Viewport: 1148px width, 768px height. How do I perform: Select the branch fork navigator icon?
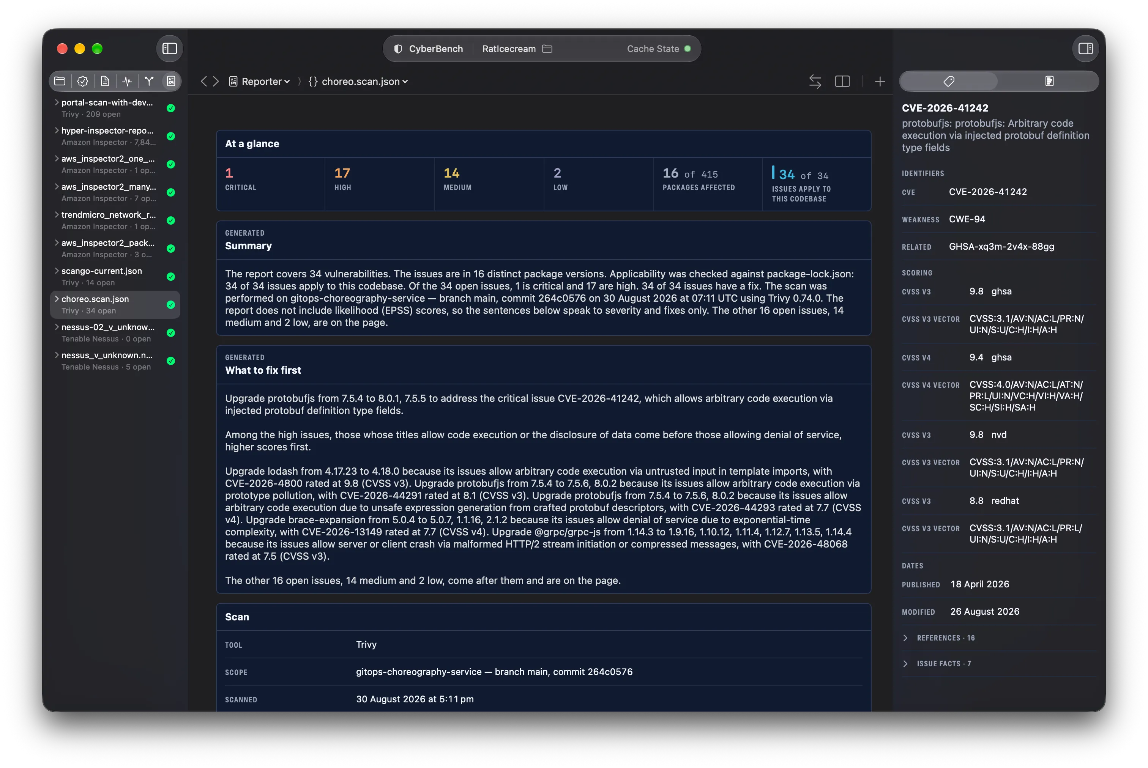149,81
